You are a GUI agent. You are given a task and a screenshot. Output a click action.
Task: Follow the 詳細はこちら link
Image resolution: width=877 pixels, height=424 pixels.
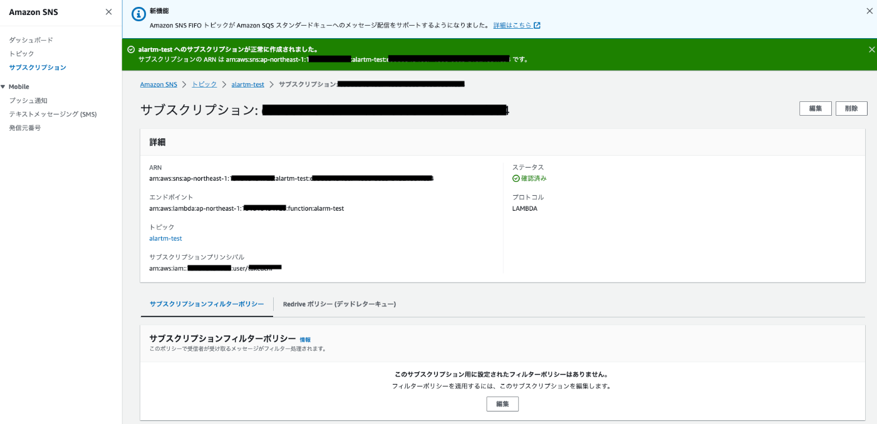tap(512, 26)
